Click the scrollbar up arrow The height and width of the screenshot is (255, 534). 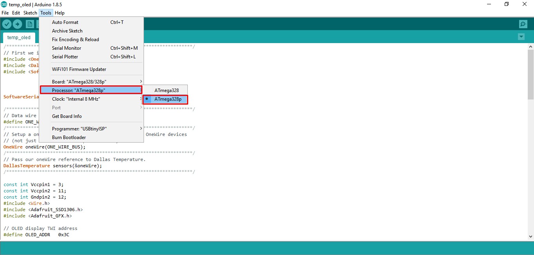click(x=530, y=46)
